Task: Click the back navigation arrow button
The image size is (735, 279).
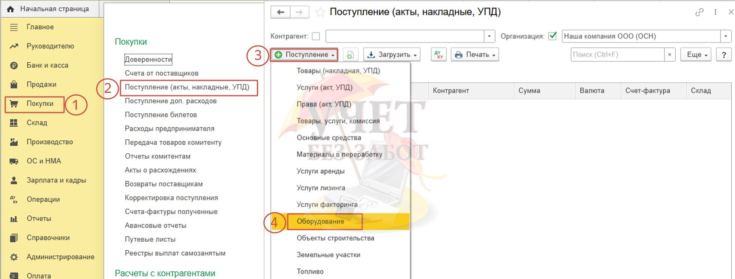Action: [280, 12]
